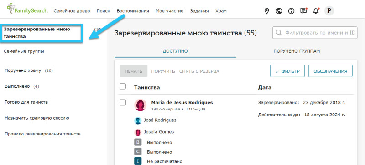Toggle the select-all checkbox beside Таинства
This screenshot has height=165, width=365.
pos(123,86)
